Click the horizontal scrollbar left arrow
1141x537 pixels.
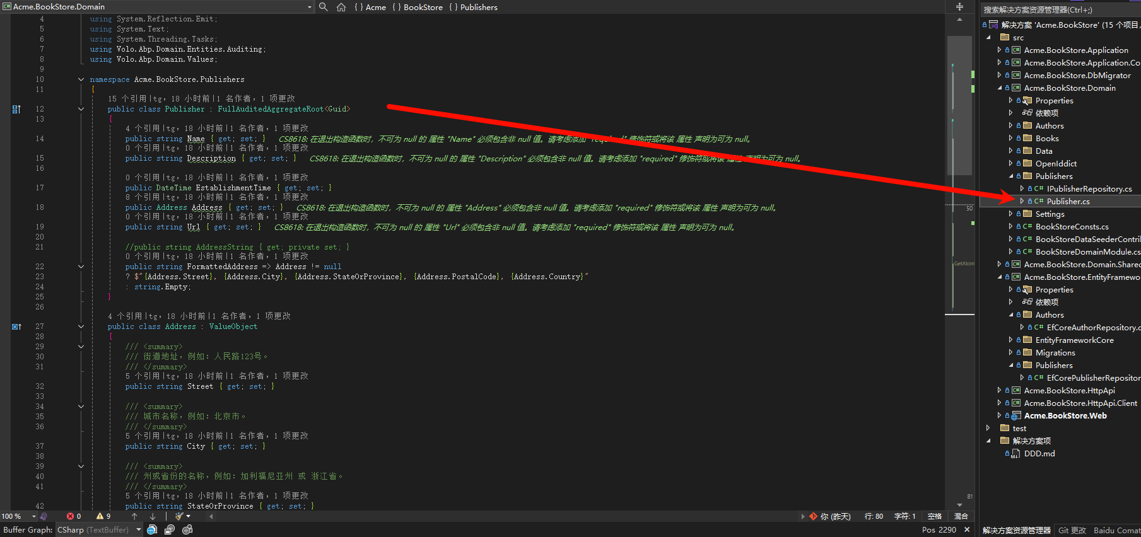pos(211,516)
